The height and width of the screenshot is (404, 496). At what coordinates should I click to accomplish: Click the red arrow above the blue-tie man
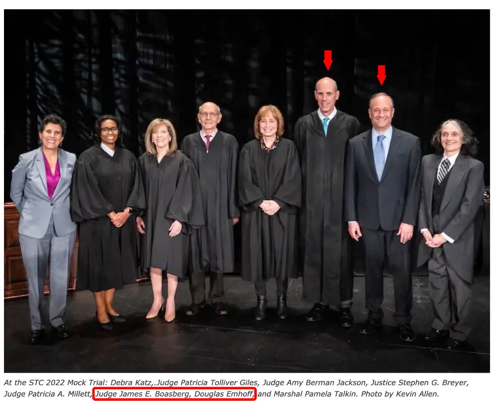[x=381, y=76]
